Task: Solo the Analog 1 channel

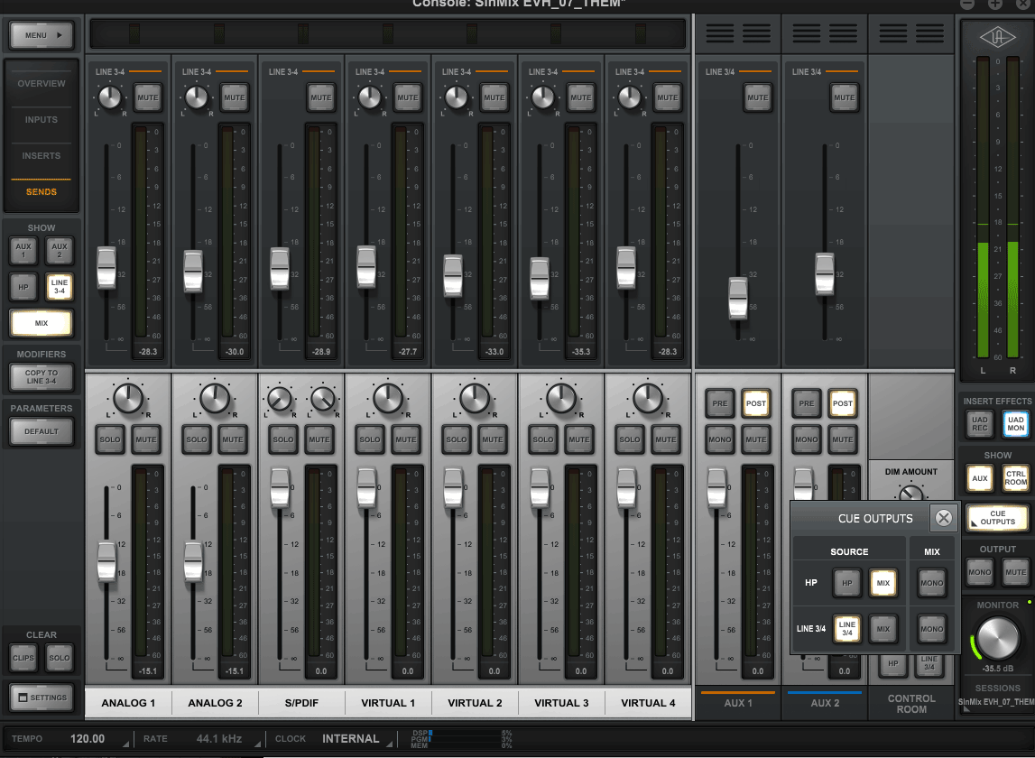Action: pos(110,439)
